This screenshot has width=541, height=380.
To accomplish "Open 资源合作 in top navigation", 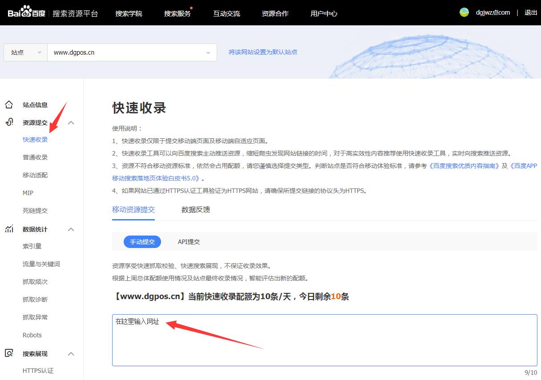I will [x=275, y=13].
